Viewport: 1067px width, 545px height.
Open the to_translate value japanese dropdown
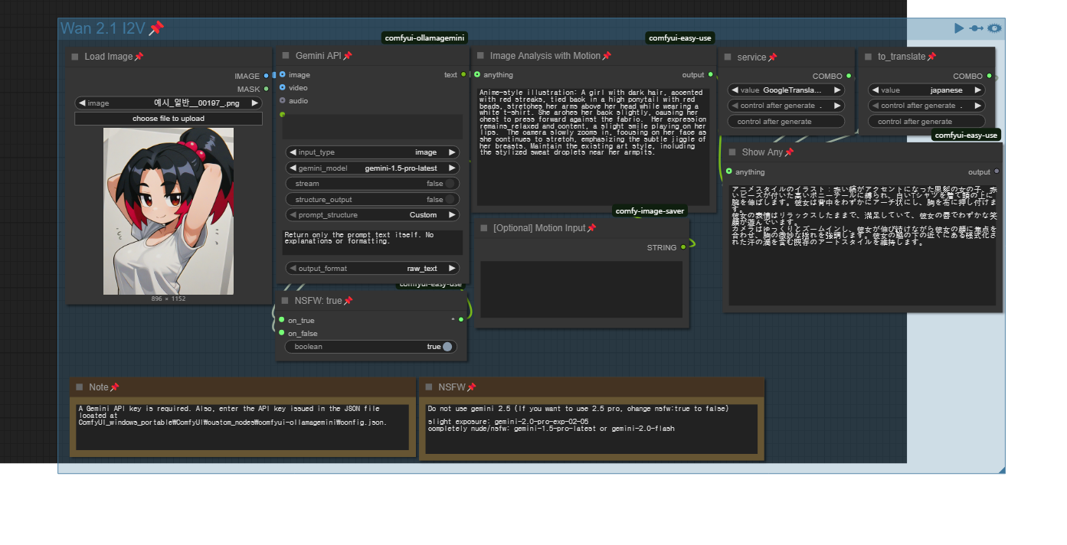pyautogui.click(x=926, y=90)
